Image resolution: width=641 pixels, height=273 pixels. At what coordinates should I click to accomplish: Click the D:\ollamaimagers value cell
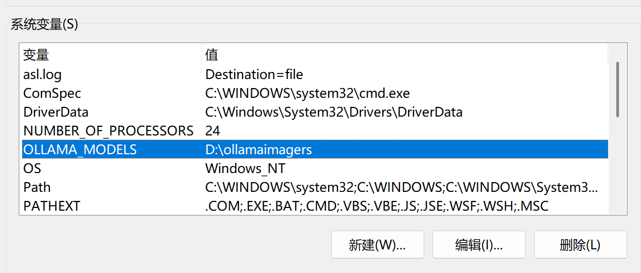[259, 150]
